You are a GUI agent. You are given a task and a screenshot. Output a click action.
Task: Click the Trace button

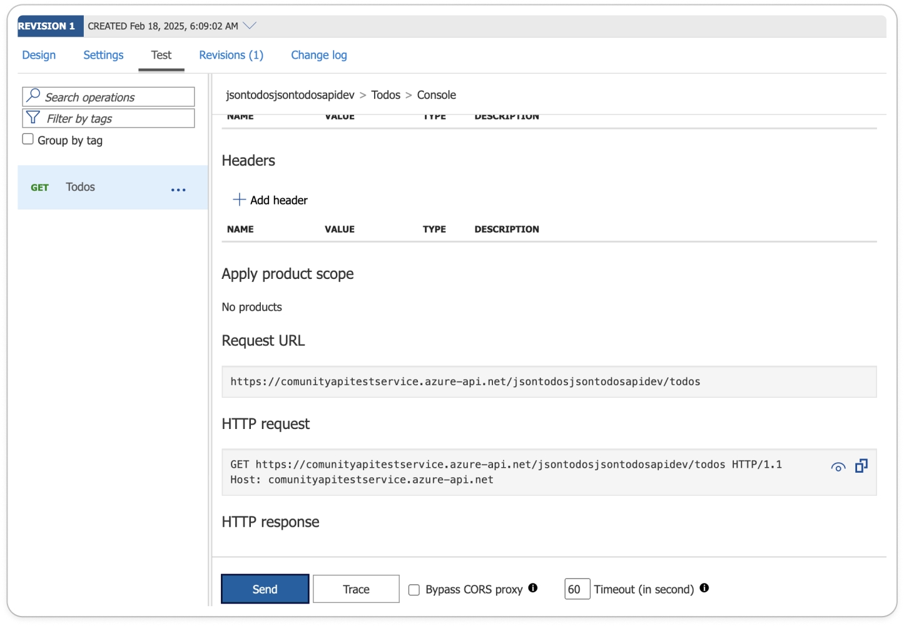click(x=356, y=589)
